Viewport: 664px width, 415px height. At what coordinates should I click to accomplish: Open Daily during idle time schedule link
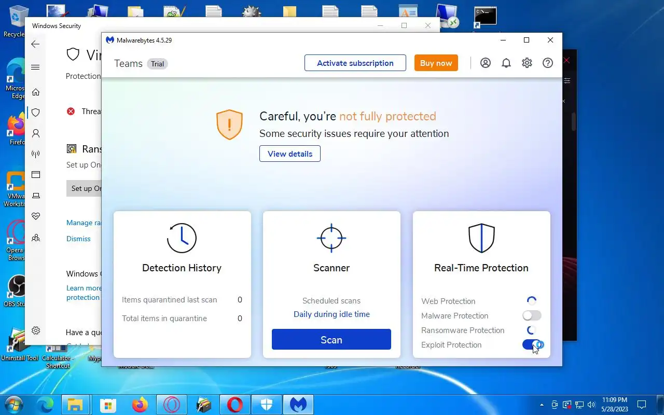[x=331, y=314]
